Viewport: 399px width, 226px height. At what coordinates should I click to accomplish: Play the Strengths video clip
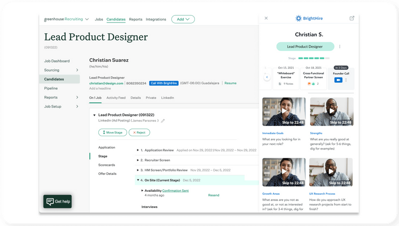(x=331, y=111)
